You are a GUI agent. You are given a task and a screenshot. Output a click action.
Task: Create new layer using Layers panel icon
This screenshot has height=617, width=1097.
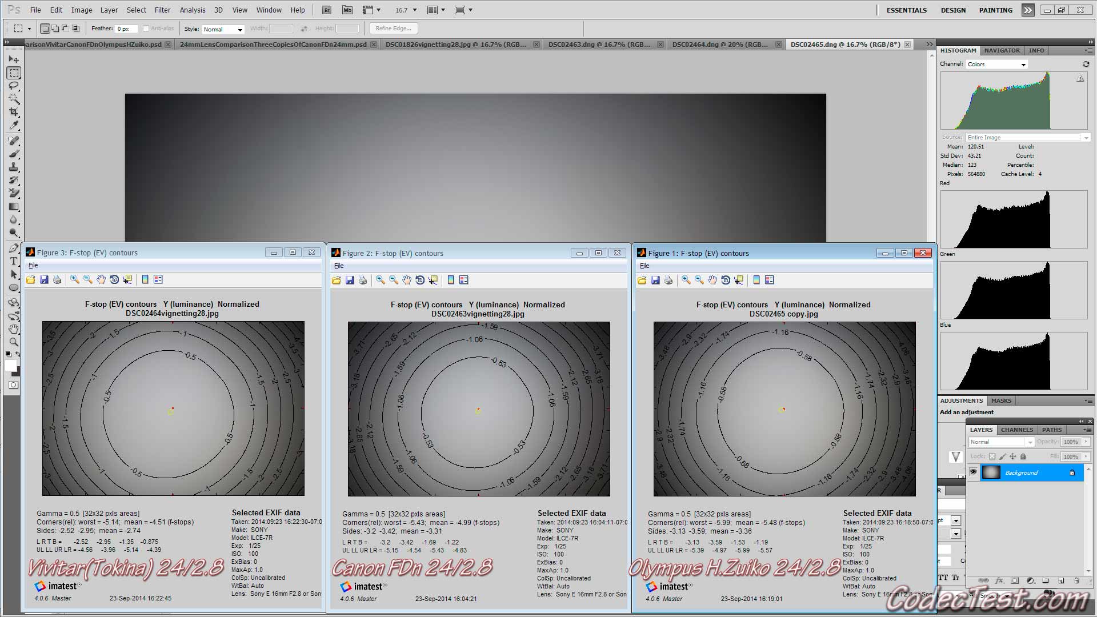(x=1061, y=580)
